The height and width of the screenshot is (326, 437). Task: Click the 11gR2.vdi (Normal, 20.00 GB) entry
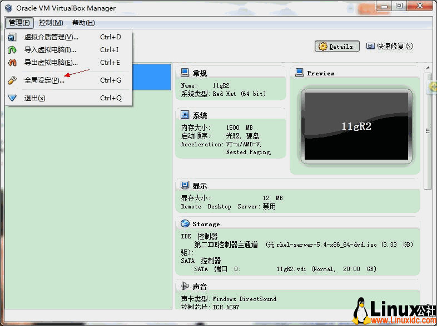coord(326,269)
